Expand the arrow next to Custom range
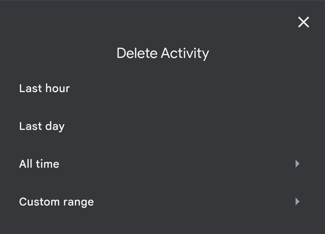Image resolution: width=325 pixels, height=234 pixels. click(x=297, y=202)
